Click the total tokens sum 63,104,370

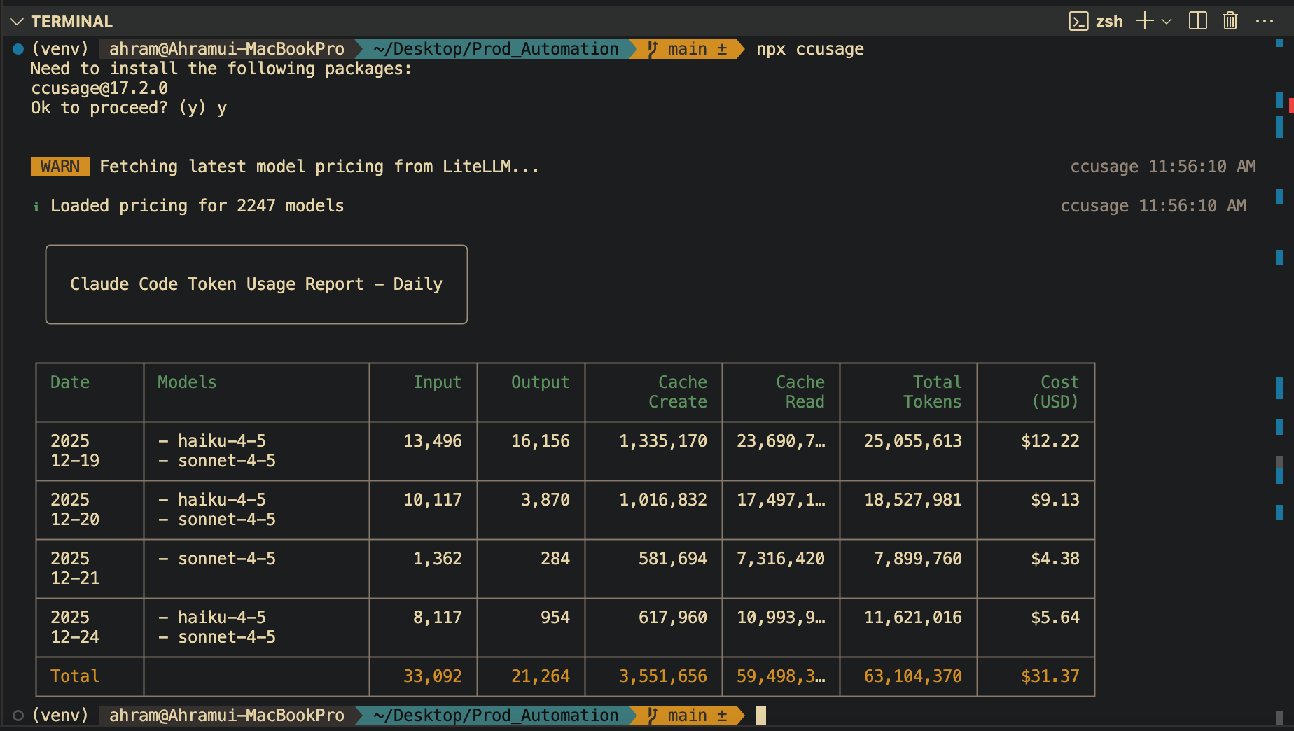913,676
